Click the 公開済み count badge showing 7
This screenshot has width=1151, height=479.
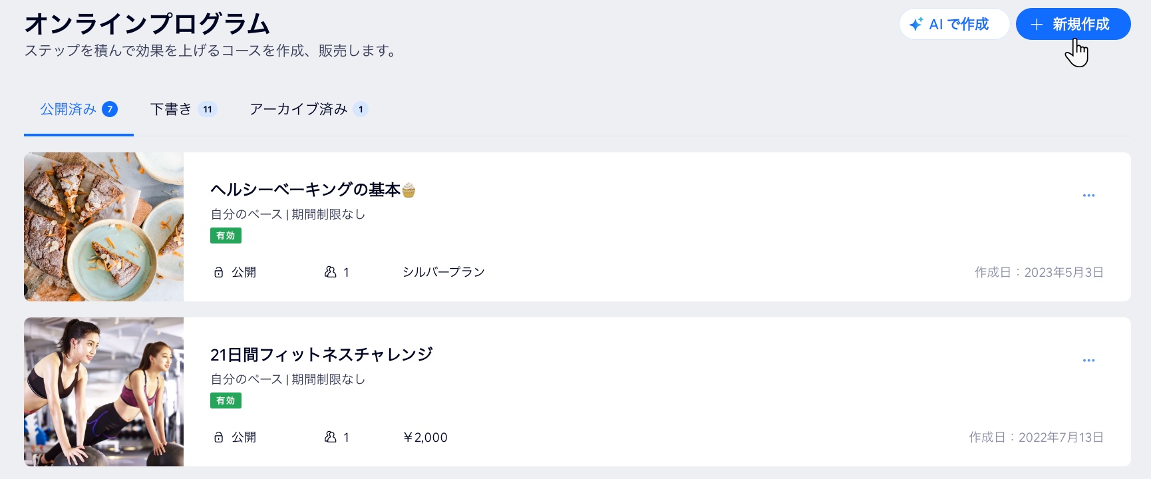[110, 109]
